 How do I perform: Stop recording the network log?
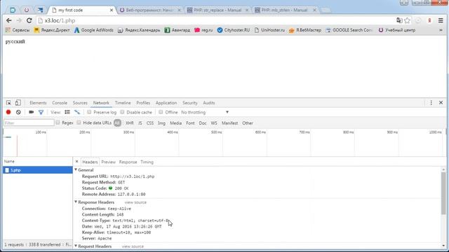click(x=8, y=112)
